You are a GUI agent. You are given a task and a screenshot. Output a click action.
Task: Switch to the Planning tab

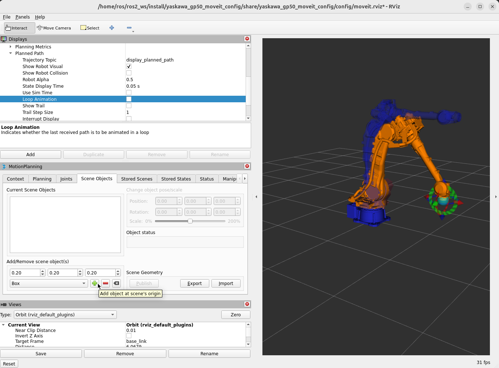tap(42, 179)
